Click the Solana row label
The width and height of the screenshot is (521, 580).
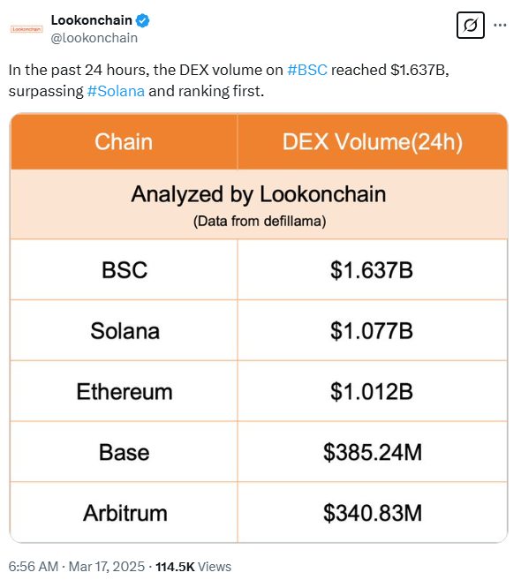125,330
